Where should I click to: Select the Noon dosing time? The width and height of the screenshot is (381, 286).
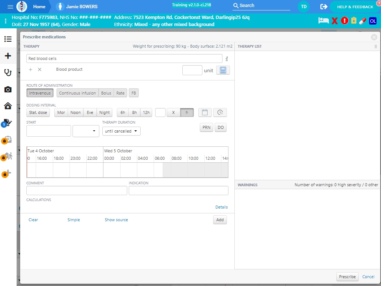pos(76,112)
